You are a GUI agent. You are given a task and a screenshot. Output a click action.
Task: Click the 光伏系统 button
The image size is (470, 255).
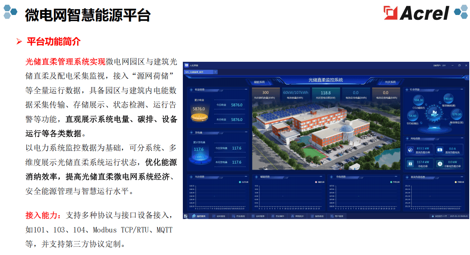[x=390, y=82]
